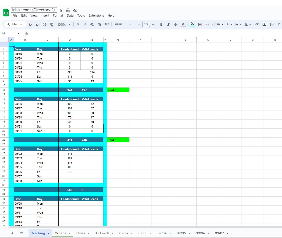Switch to the 09/02 sheet tab
The height and width of the screenshot is (238, 282).
click(x=124, y=233)
